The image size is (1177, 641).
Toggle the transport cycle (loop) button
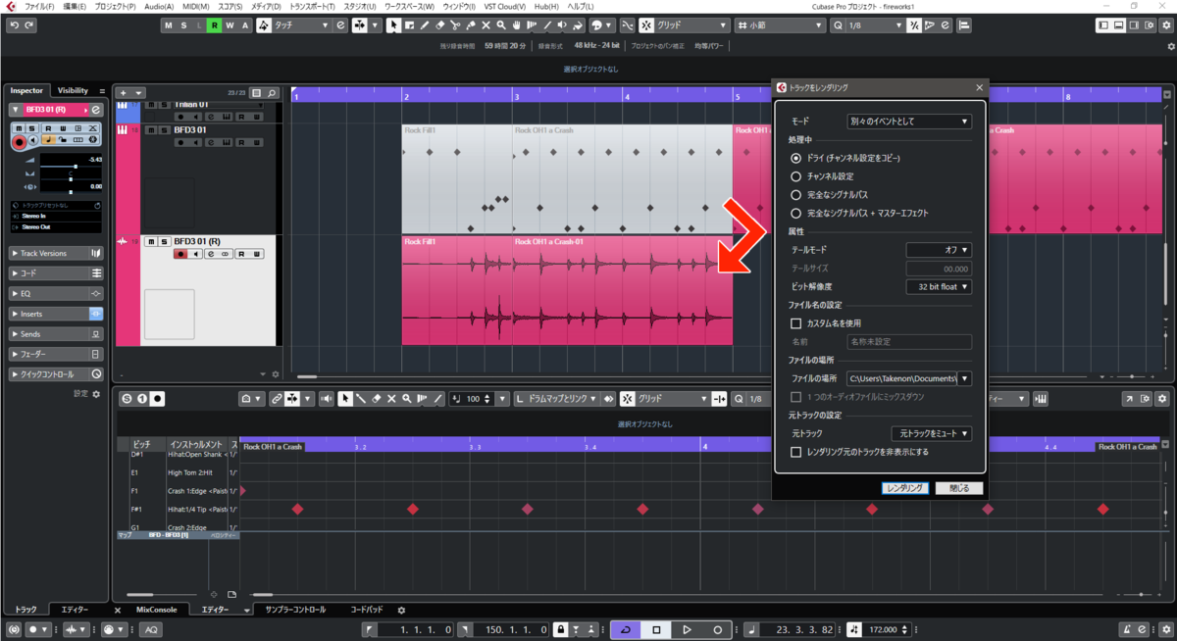pos(625,629)
